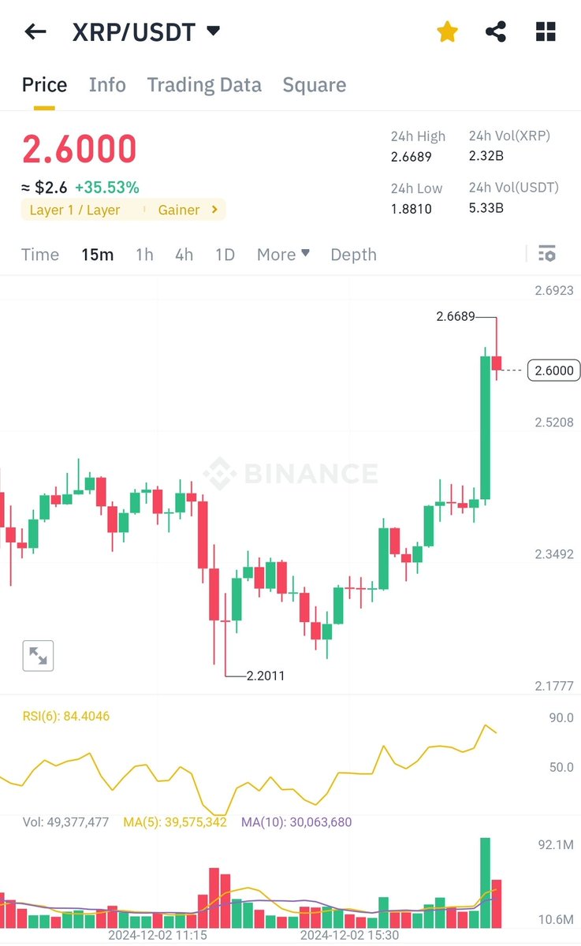The height and width of the screenshot is (946, 581).
Task: Click the Layer 1 / Layer tag
Action: point(75,210)
